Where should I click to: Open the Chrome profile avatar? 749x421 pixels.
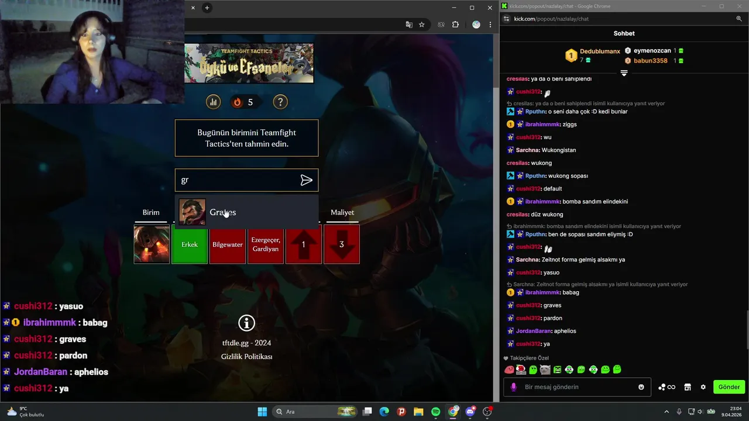(476, 25)
